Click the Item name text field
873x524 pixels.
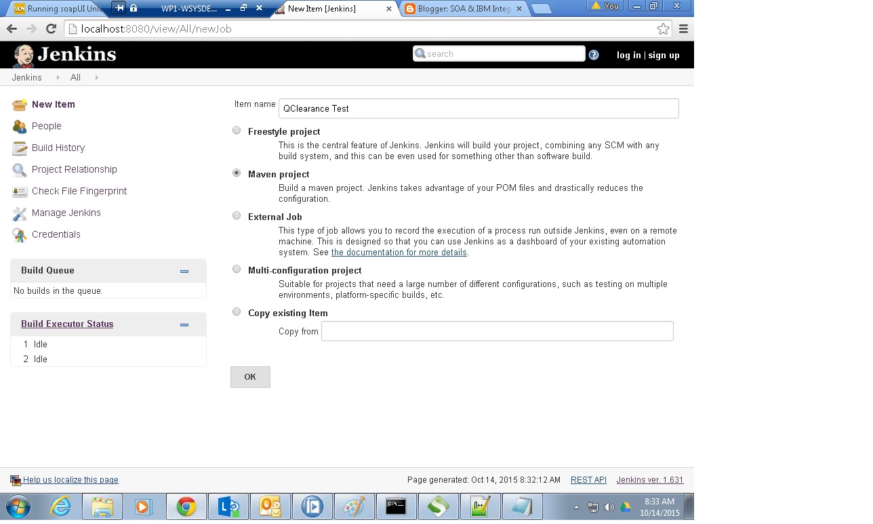click(x=479, y=108)
